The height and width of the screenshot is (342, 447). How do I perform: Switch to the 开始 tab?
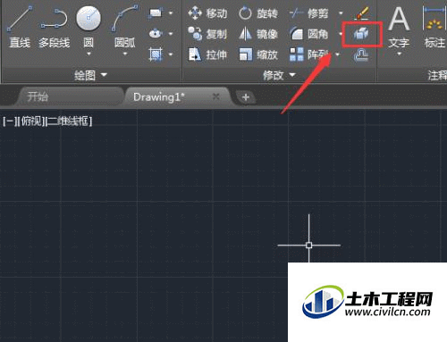71,96
